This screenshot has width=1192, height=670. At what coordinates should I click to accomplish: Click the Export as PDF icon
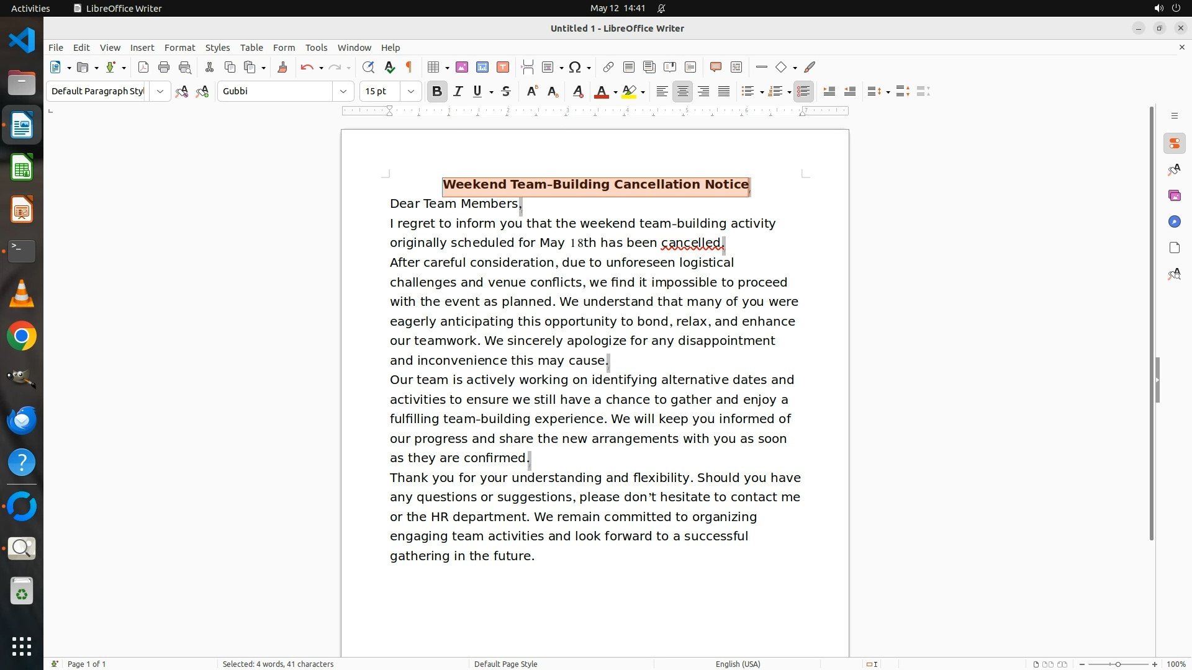143,67
